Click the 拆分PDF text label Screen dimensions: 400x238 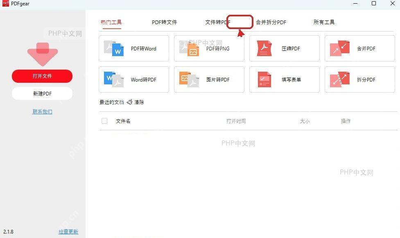[x=366, y=79]
